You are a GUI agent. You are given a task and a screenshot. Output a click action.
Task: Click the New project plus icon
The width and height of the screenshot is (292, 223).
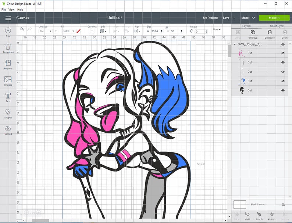[8, 30]
